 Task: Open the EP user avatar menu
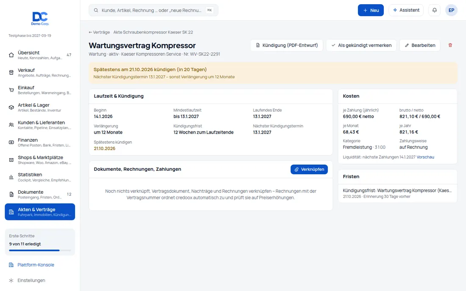coord(451,10)
